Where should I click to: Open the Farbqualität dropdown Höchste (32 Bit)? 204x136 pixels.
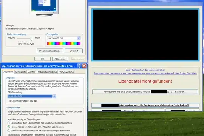(x=64, y=38)
